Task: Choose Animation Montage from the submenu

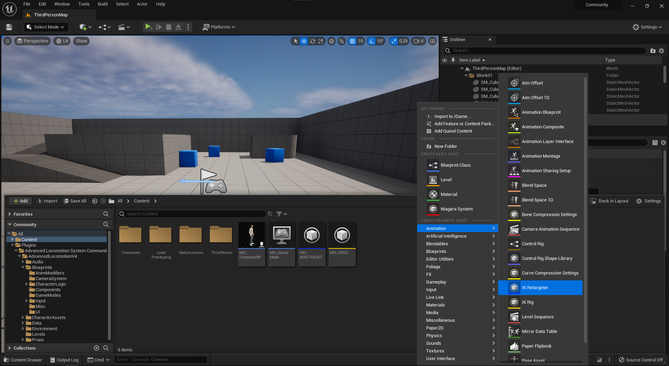Action: point(540,156)
